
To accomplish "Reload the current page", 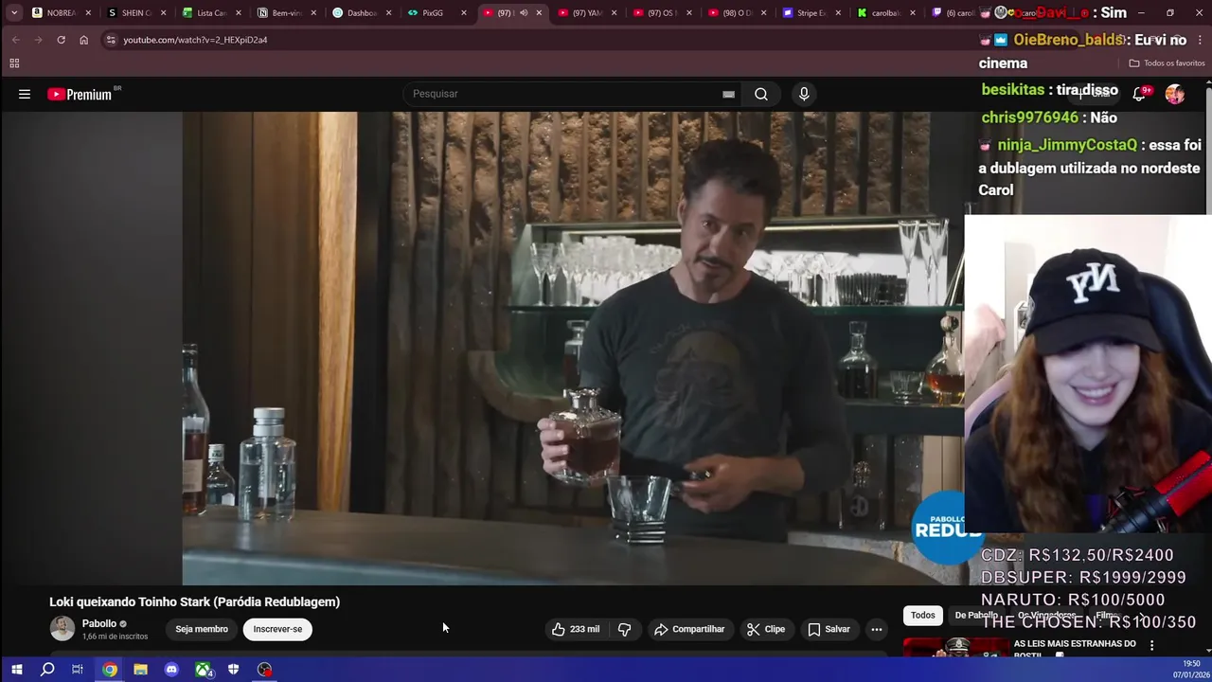I will (61, 40).
